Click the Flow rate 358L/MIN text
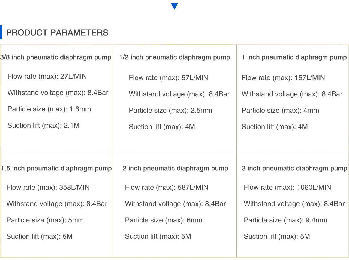Image resolution: width=349 pixels, height=260 pixels. (48, 188)
